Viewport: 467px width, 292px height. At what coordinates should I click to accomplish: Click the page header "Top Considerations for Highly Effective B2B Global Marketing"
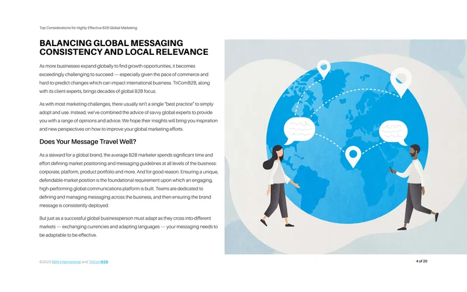pos(88,27)
